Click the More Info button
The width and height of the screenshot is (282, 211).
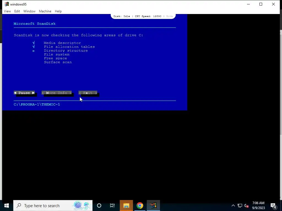[57, 93]
